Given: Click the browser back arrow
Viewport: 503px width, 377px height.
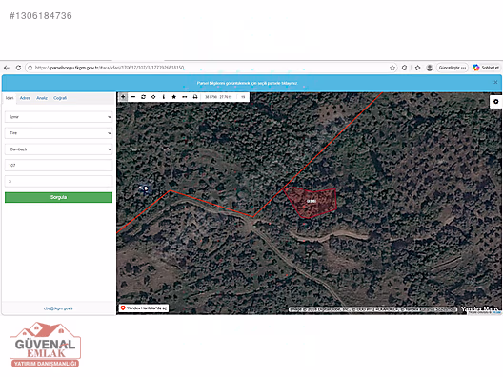Looking at the screenshot, I should [x=7, y=68].
